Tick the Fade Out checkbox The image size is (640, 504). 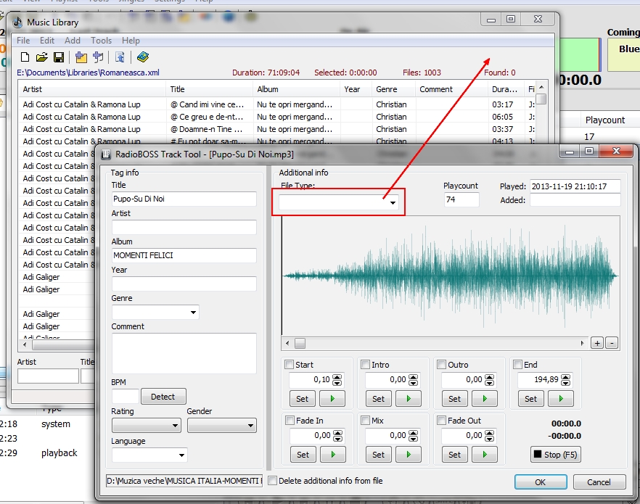[441, 421]
